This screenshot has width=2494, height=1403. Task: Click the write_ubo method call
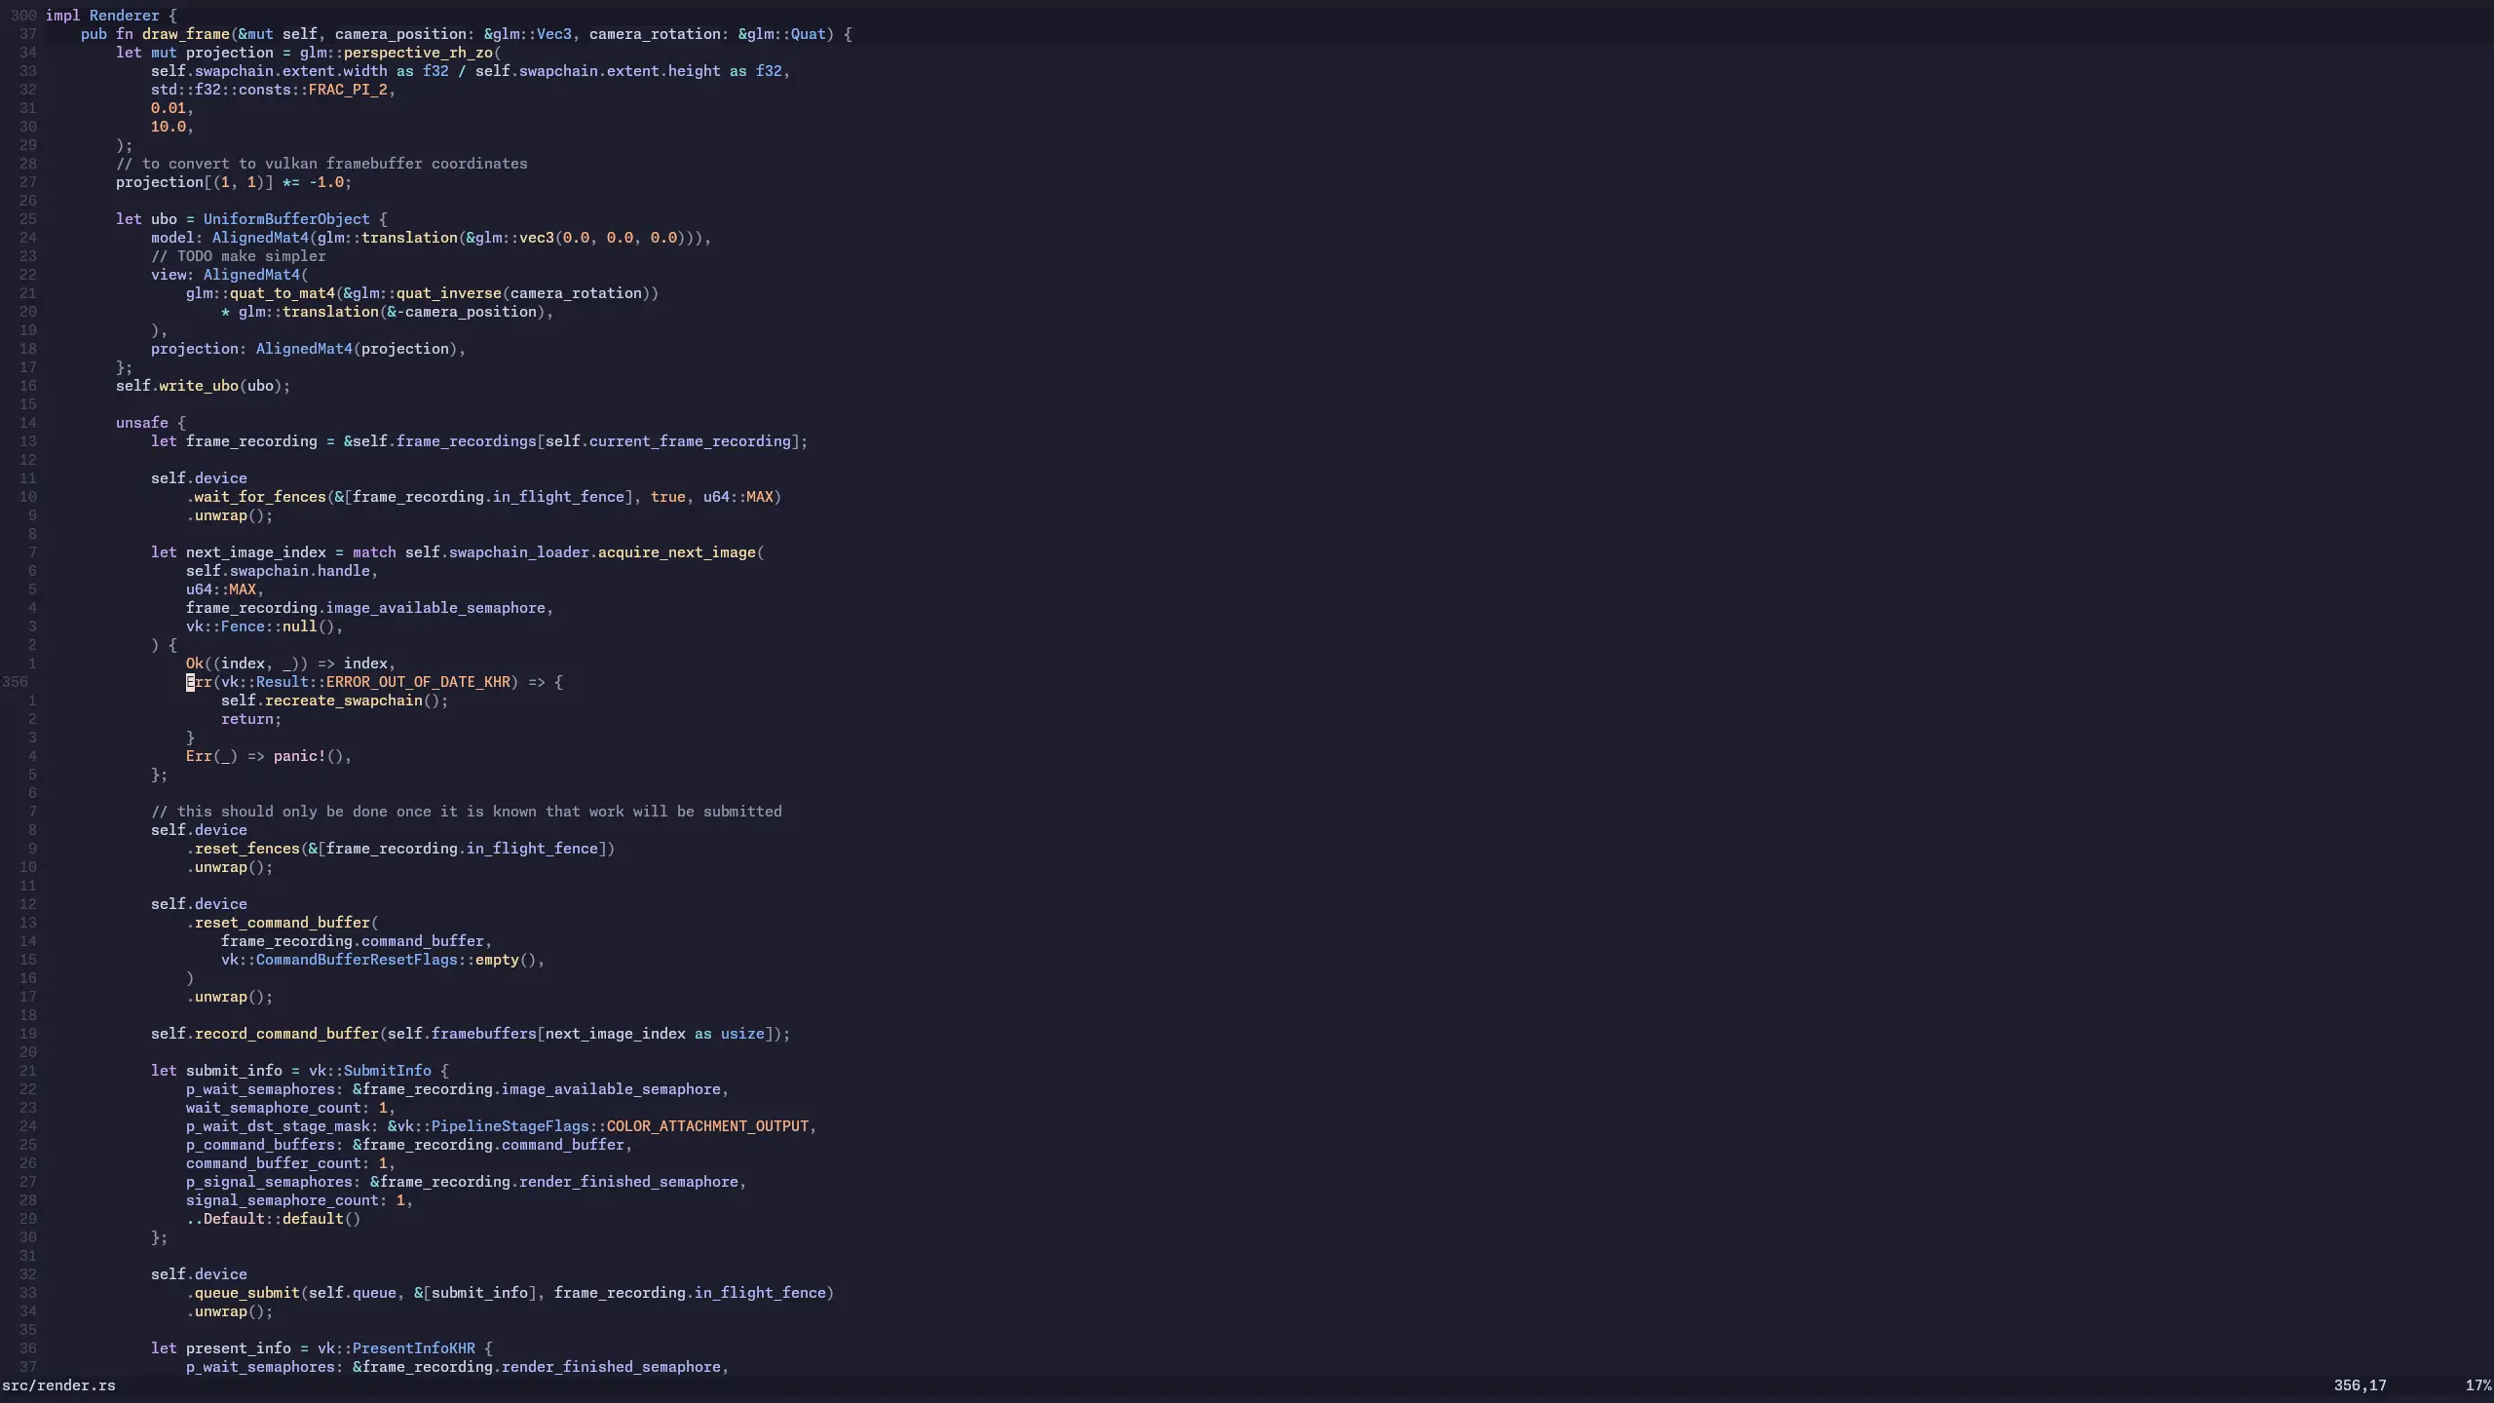[x=200, y=385]
